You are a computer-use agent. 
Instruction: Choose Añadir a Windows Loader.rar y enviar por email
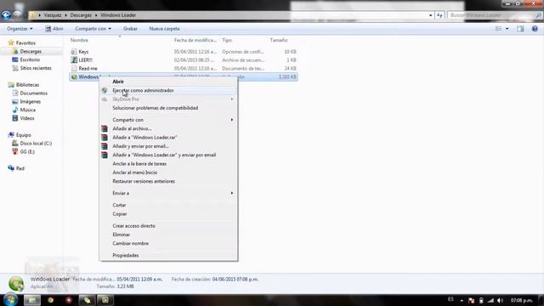(164, 155)
